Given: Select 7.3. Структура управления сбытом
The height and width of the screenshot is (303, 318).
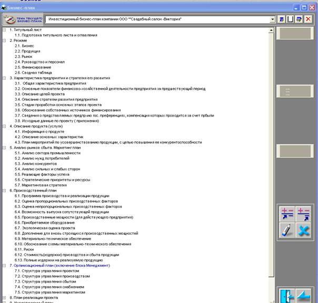Looking at the screenshot, I should [x=45, y=282].
